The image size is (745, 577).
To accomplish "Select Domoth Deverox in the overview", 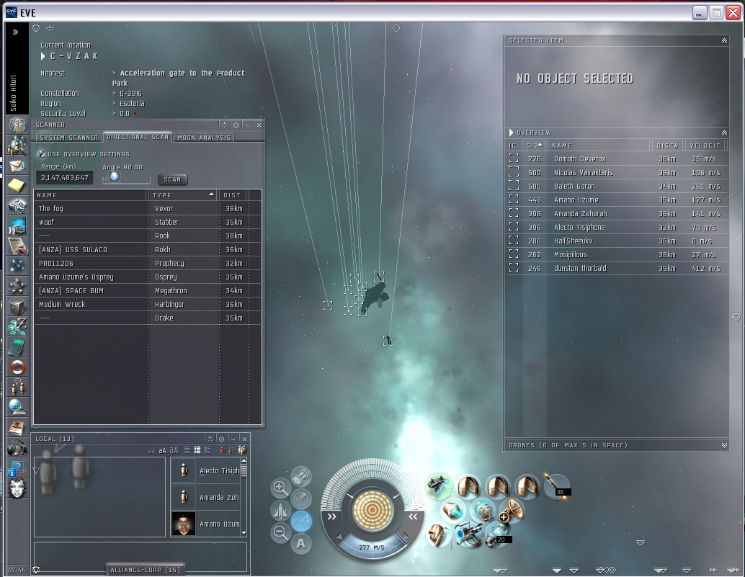I will pos(617,159).
